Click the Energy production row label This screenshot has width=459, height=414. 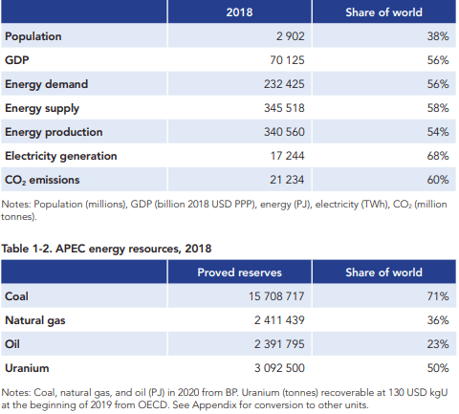coord(54,132)
